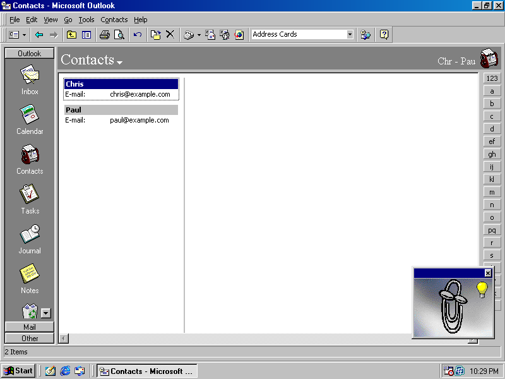The image size is (505, 379).
Task: Launch Outlook Express from quick launch
Action: click(x=80, y=371)
